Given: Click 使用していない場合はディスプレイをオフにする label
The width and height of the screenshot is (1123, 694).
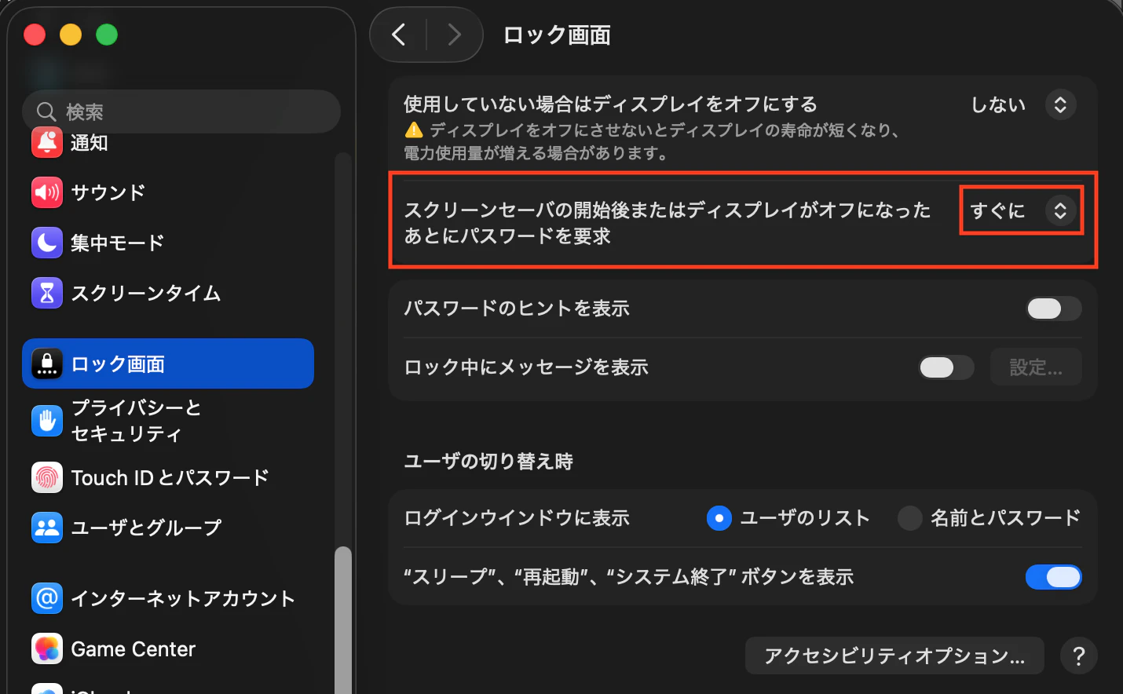Looking at the screenshot, I should (x=611, y=104).
